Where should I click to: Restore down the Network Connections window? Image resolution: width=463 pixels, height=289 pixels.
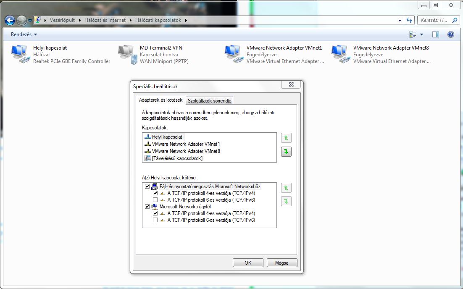coord(435,5)
